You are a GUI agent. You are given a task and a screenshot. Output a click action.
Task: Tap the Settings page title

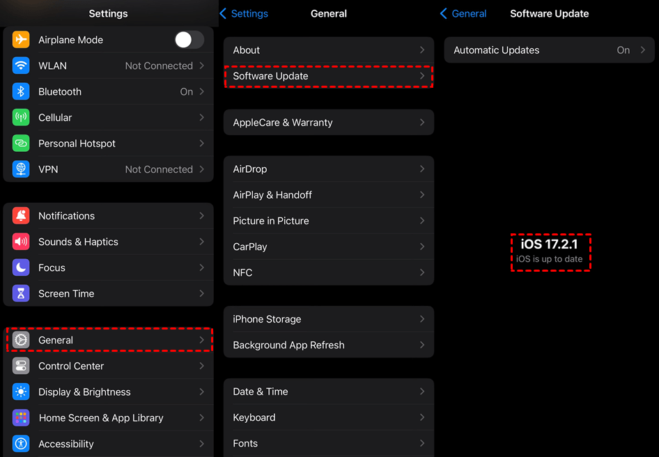(109, 13)
